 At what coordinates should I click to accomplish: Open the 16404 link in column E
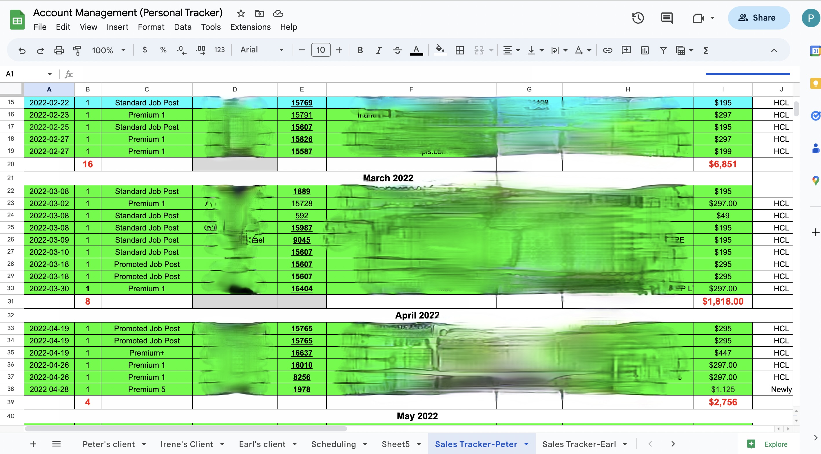(302, 289)
